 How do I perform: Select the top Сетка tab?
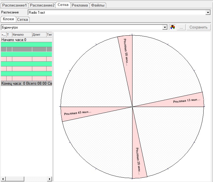click(x=63, y=5)
